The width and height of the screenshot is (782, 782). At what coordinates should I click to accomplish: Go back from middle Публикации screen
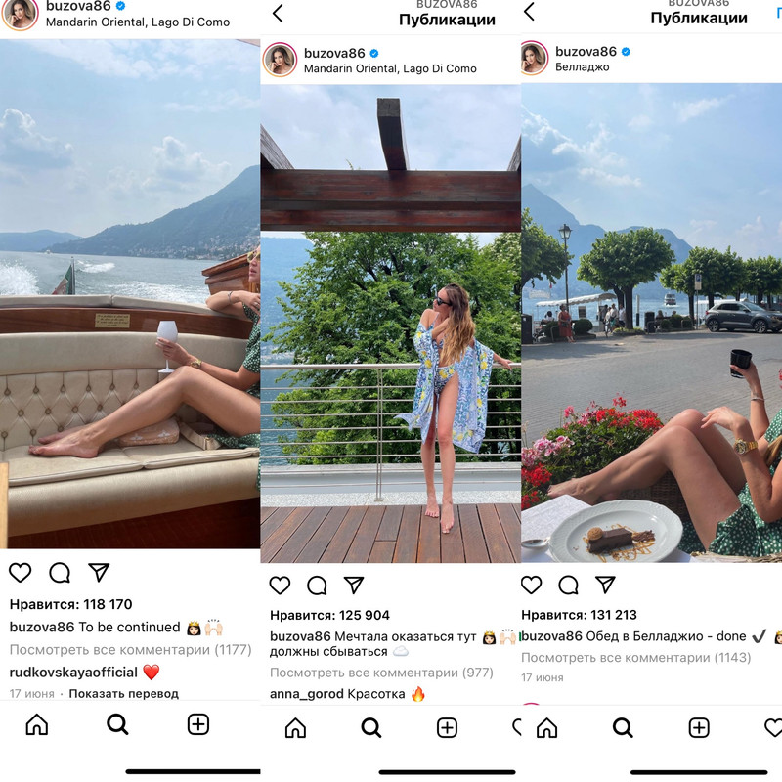(x=279, y=14)
